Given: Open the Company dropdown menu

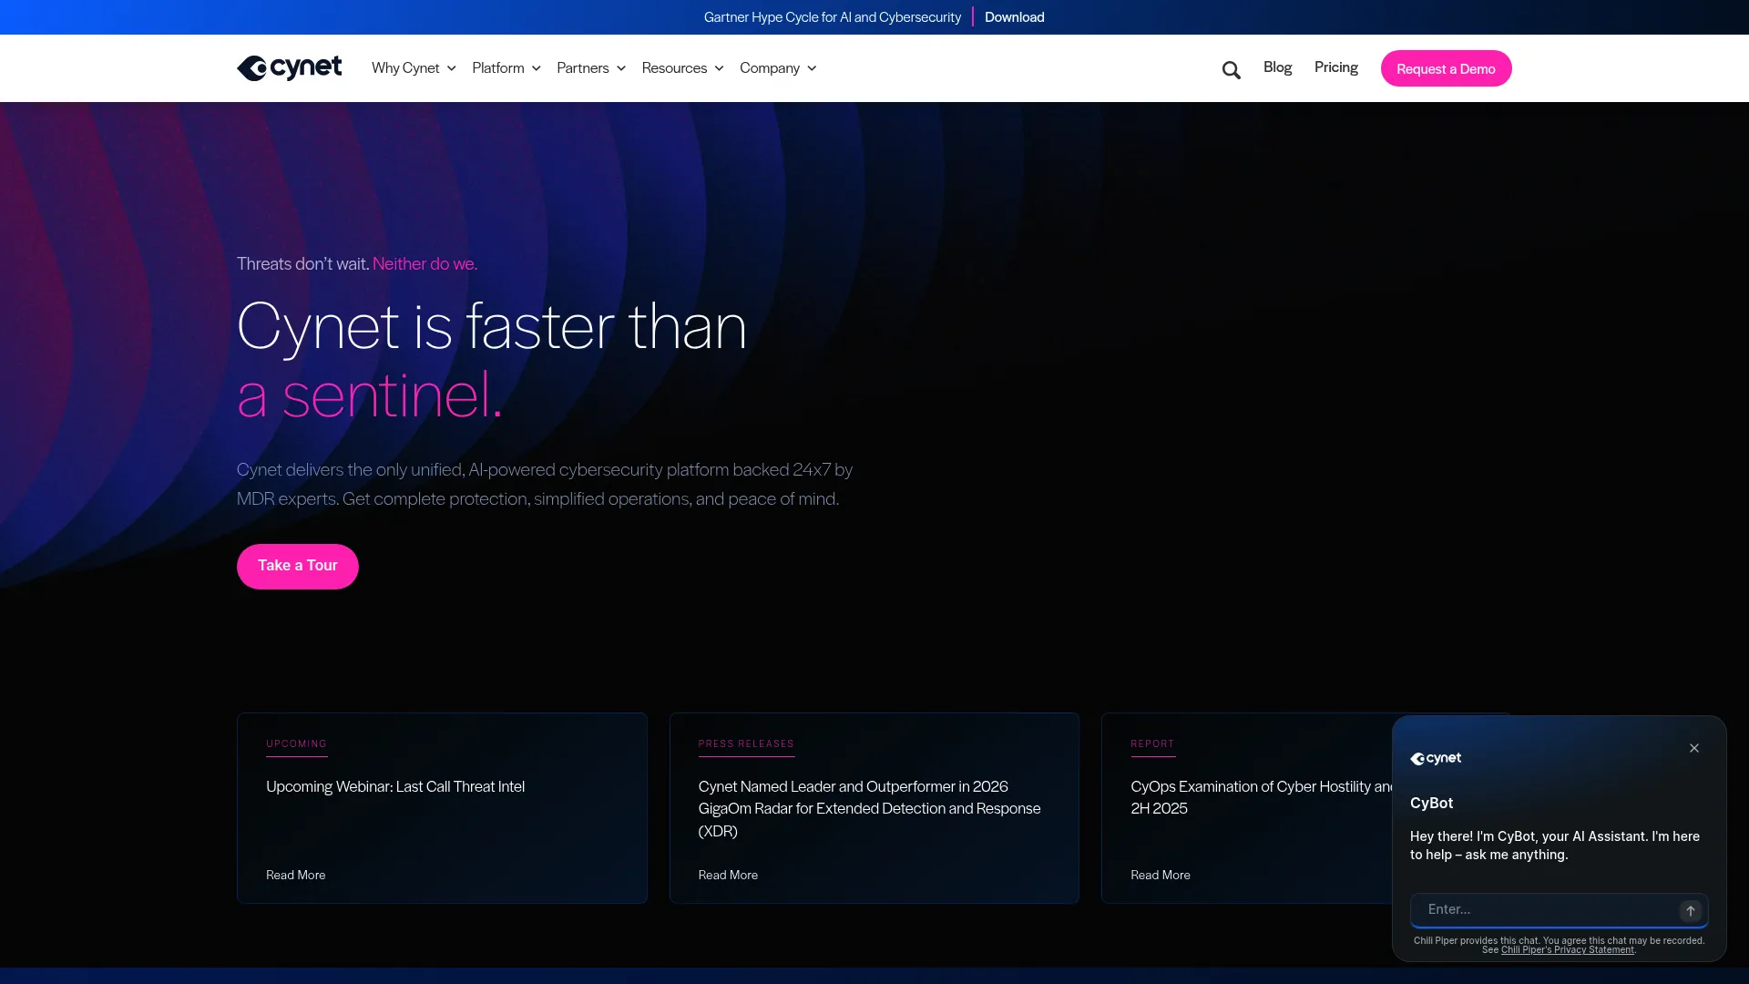Looking at the screenshot, I should [778, 68].
